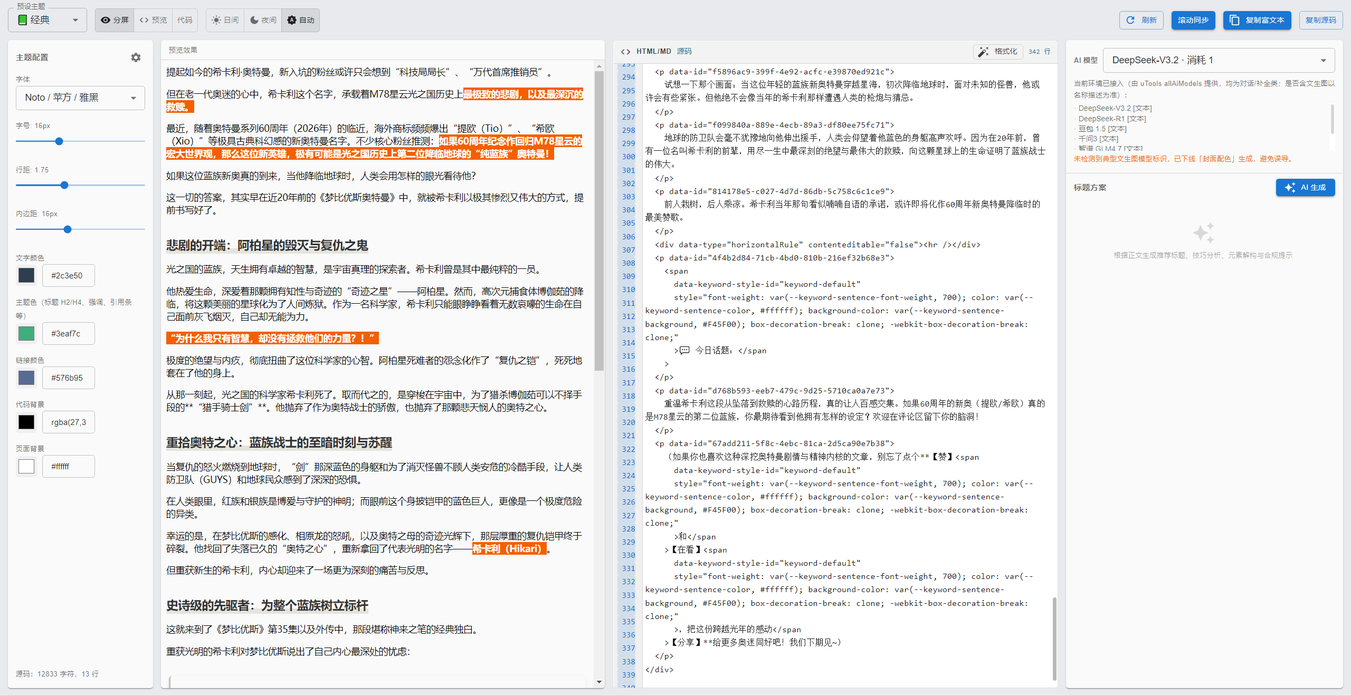Click heading 重拾奥特之心 in preview
This screenshot has width=1351, height=696.
(279, 442)
